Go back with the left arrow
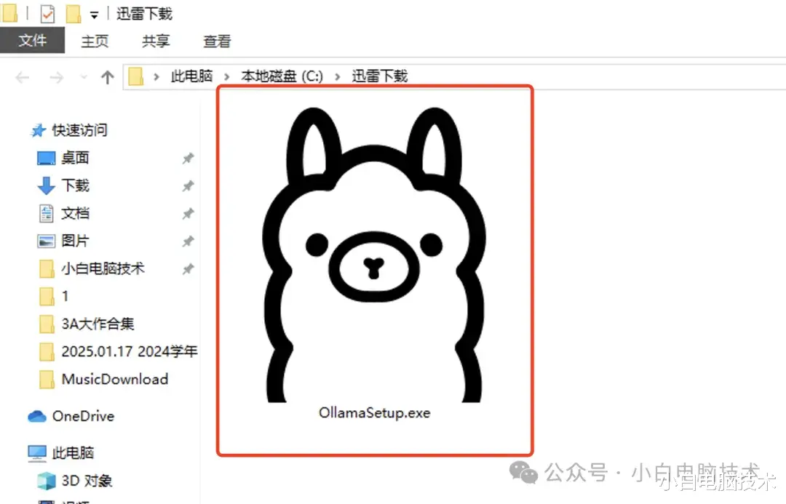The width and height of the screenshot is (786, 504). (23, 77)
